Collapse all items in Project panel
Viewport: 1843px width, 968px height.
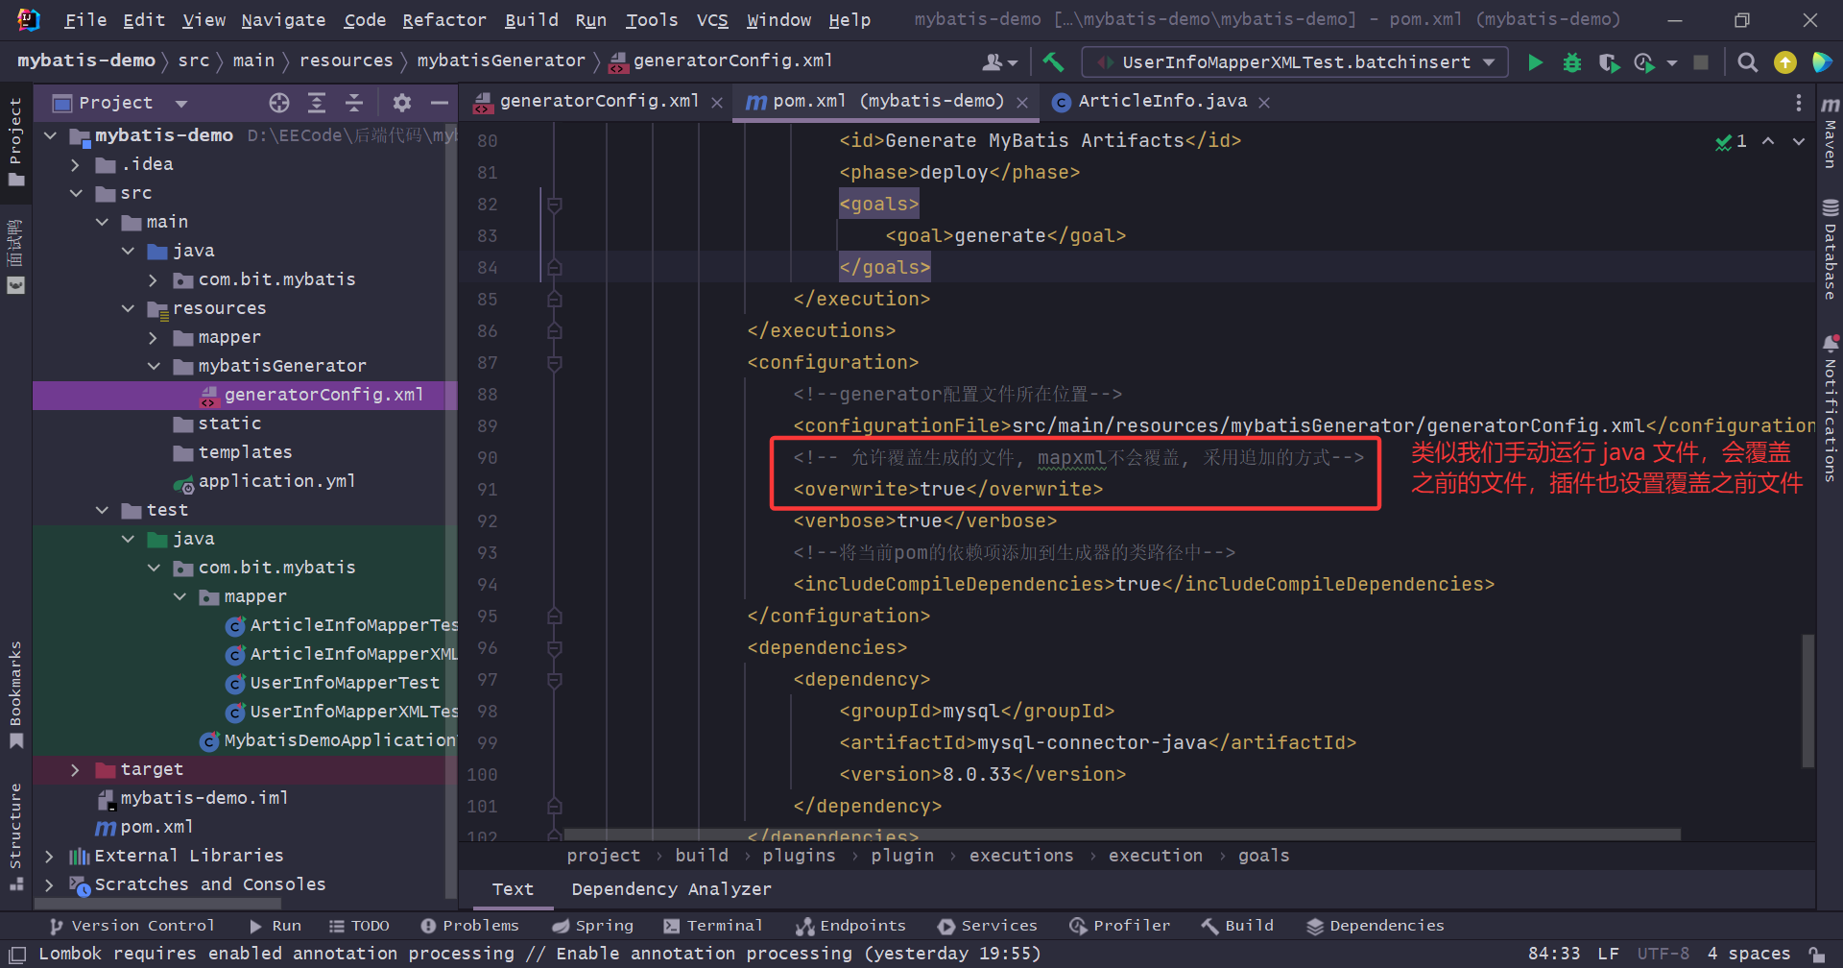[x=354, y=103]
